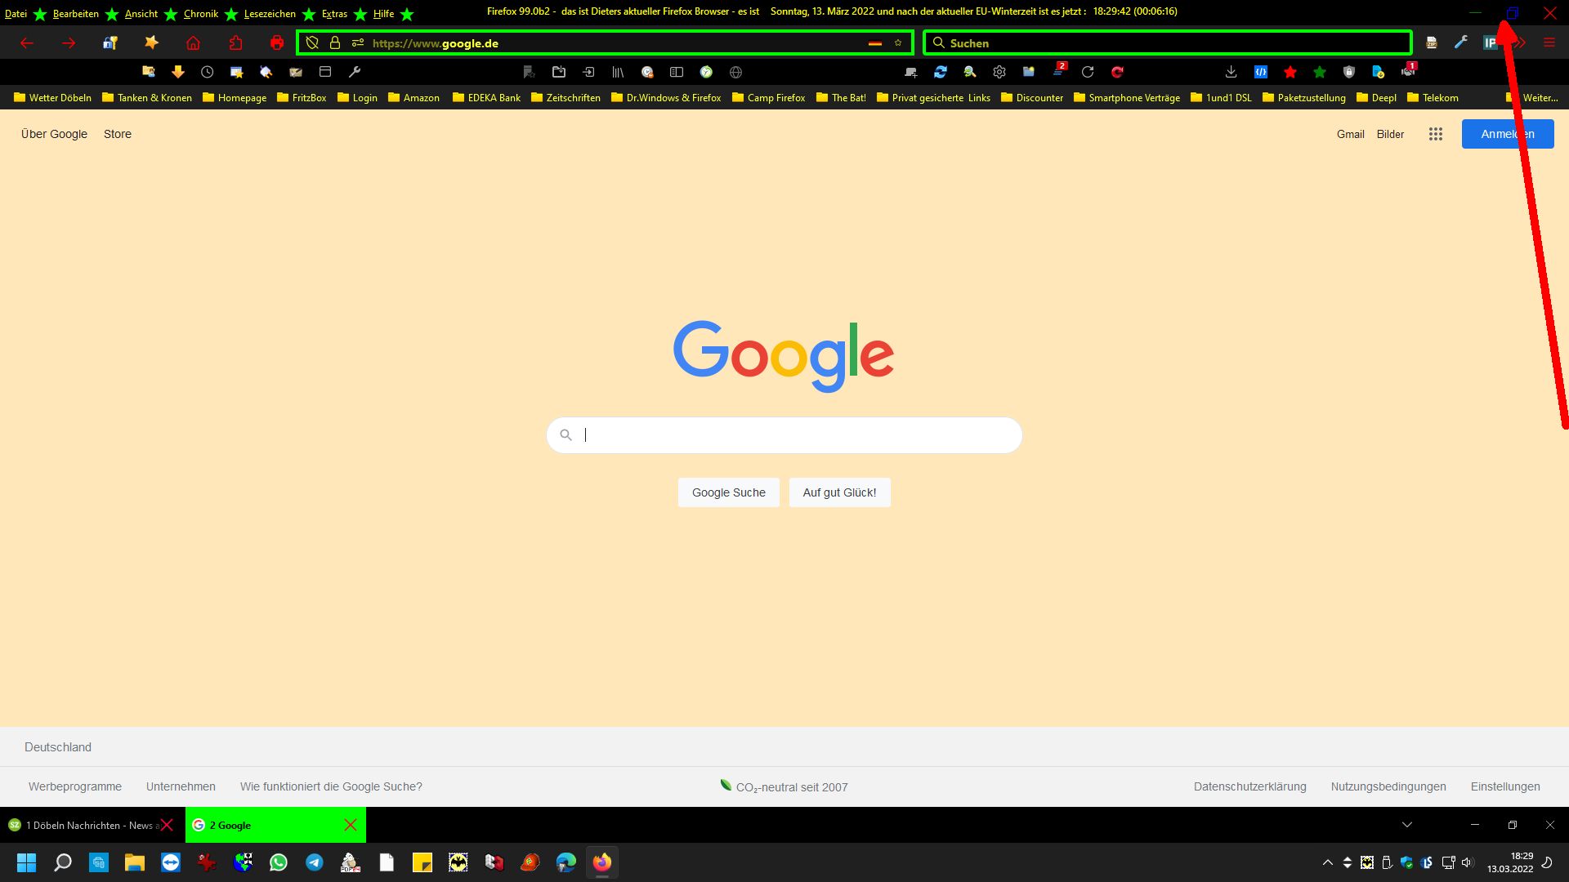
Task: Toggle the sidebar view icon
Action: [x=677, y=72]
